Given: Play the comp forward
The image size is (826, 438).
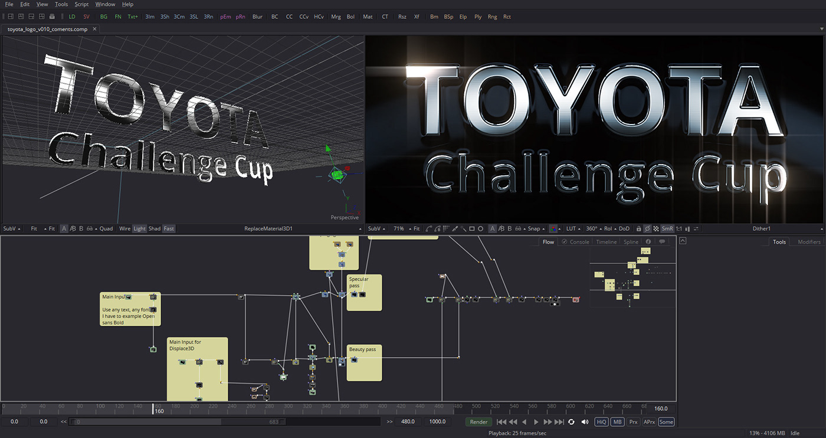Looking at the screenshot, I should (x=536, y=422).
